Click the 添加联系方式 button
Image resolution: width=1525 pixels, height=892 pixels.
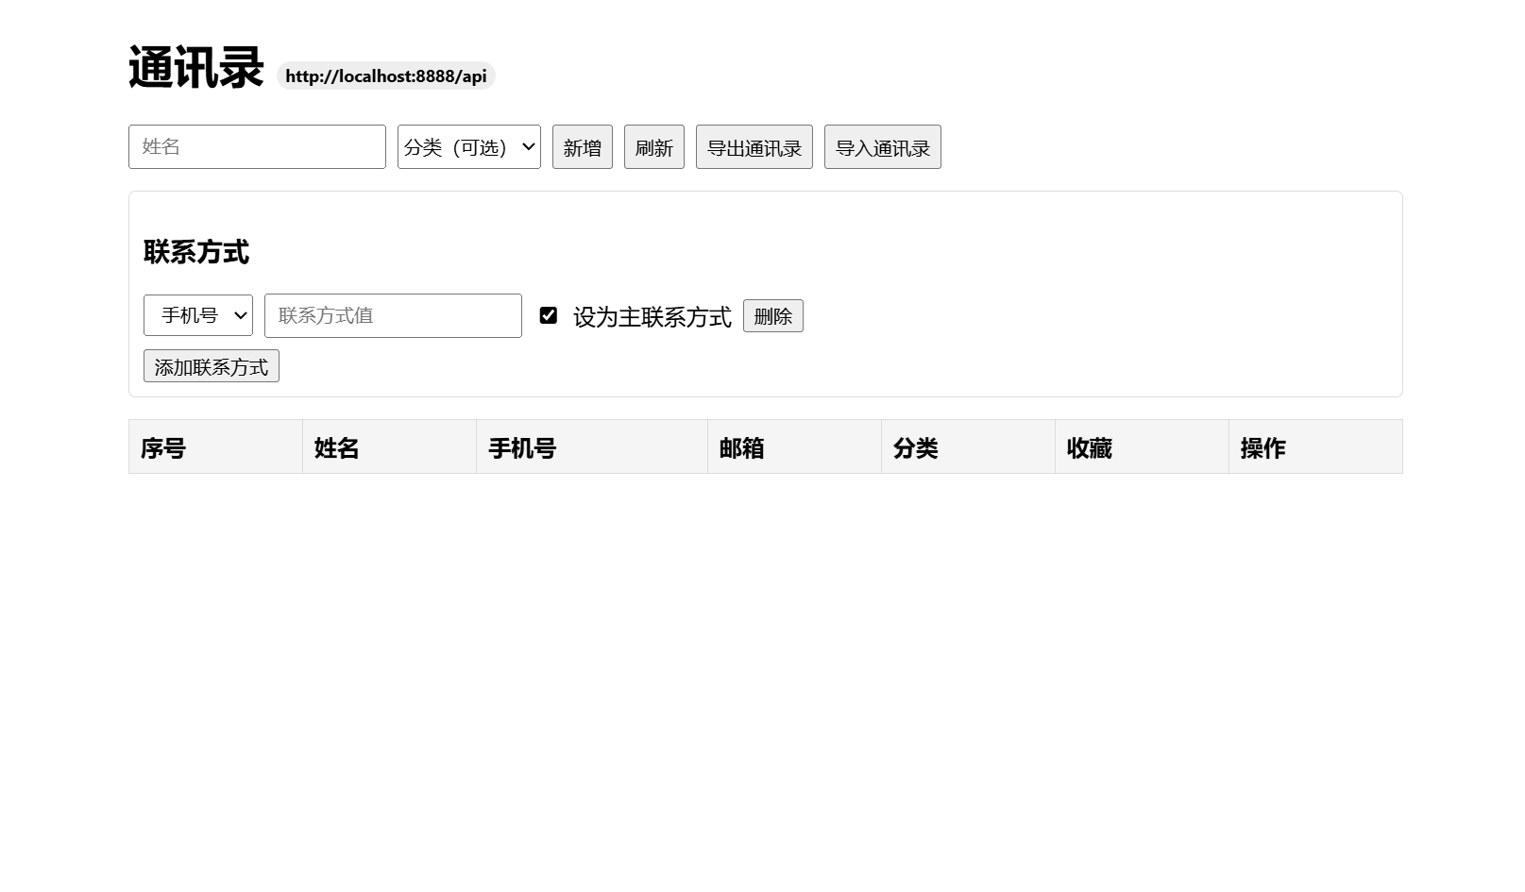click(212, 366)
